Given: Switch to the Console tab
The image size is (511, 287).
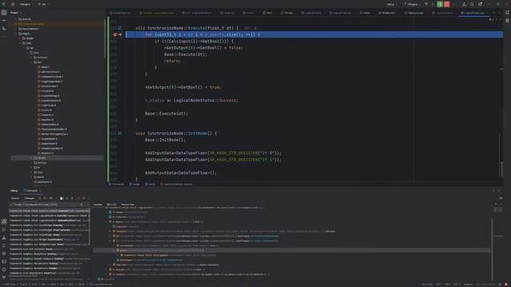Looking at the screenshot, I should click(15, 199).
